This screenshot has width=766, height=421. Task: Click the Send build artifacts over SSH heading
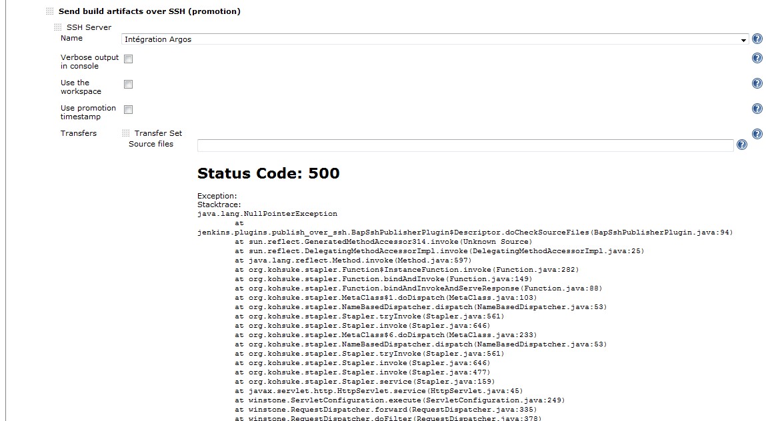pyautogui.click(x=149, y=11)
